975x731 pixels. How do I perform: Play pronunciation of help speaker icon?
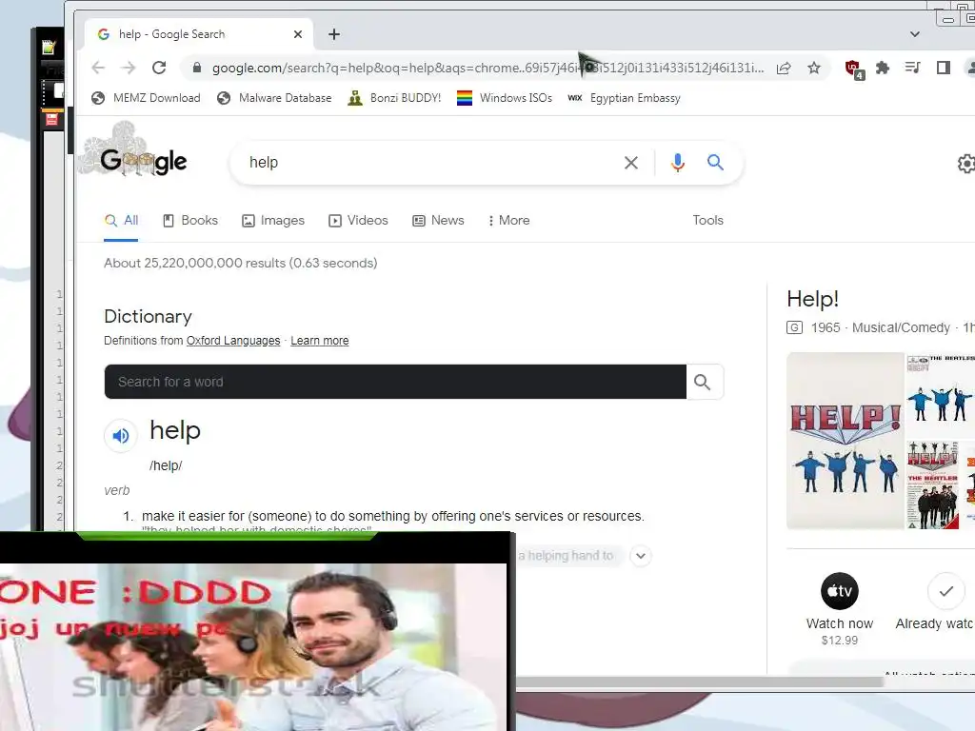[121, 436]
